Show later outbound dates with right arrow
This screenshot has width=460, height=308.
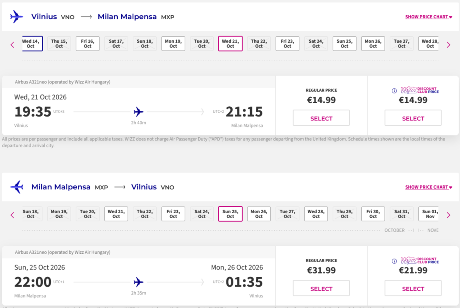(448, 44)
